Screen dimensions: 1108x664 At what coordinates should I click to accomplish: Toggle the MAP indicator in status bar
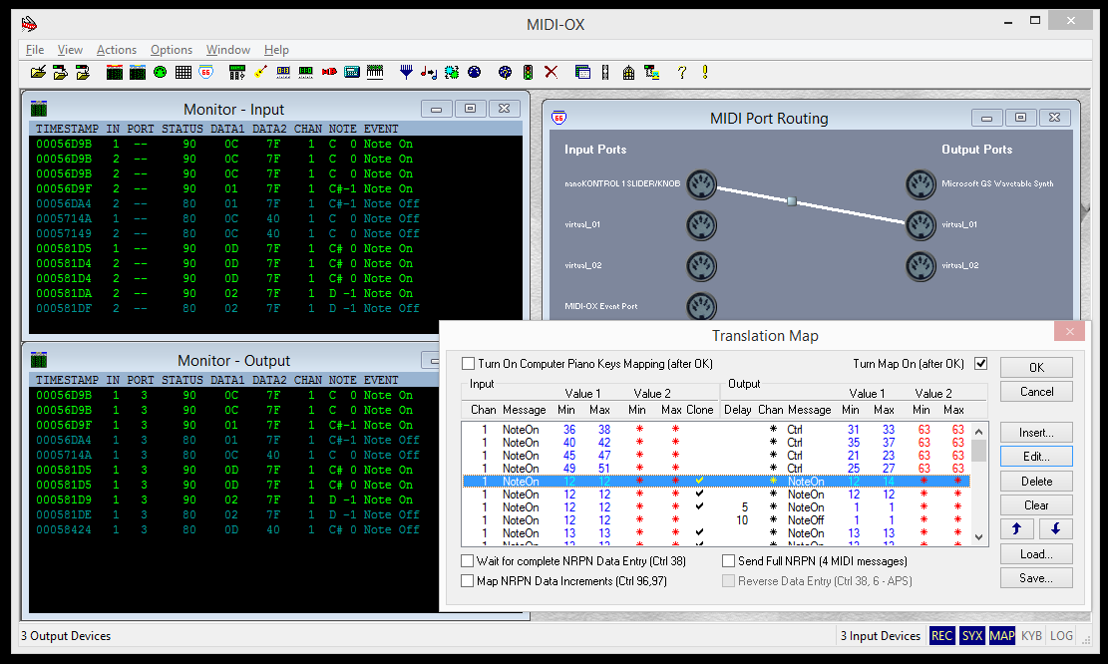(1002, 636)
